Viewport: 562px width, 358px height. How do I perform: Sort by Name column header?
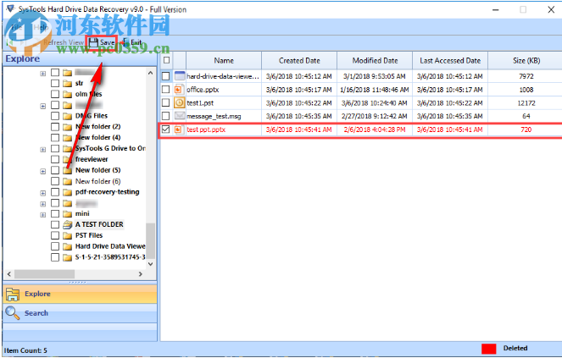pyautogui.click(x=224, y=60)
